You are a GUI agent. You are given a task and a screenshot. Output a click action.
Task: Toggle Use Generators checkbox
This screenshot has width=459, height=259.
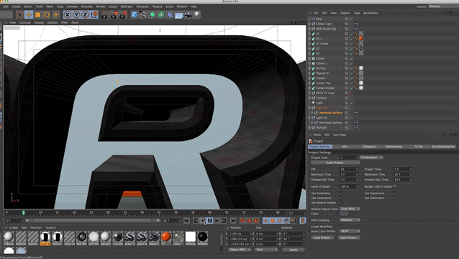point(341,198)
